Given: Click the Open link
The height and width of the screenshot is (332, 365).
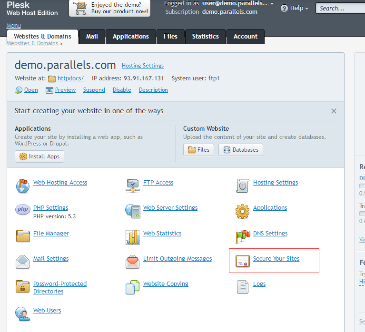Looking at the screenshot, I should point(31,90).
